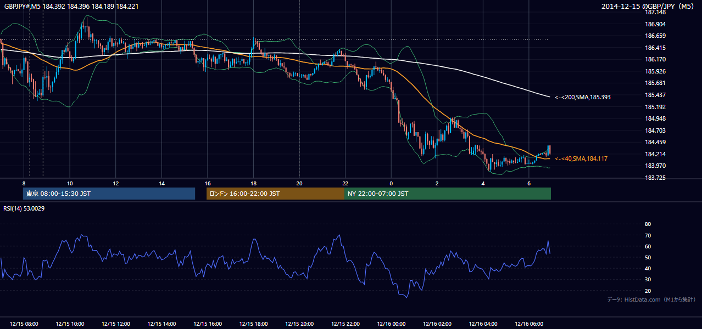702x329 pixels.
Task: Click hour tick 14 on price chart axis
Action: (161, 183)
